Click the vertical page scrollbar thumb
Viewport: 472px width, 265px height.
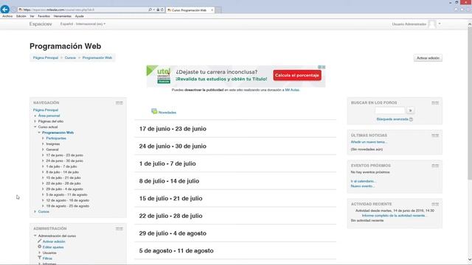coord(470,104)
